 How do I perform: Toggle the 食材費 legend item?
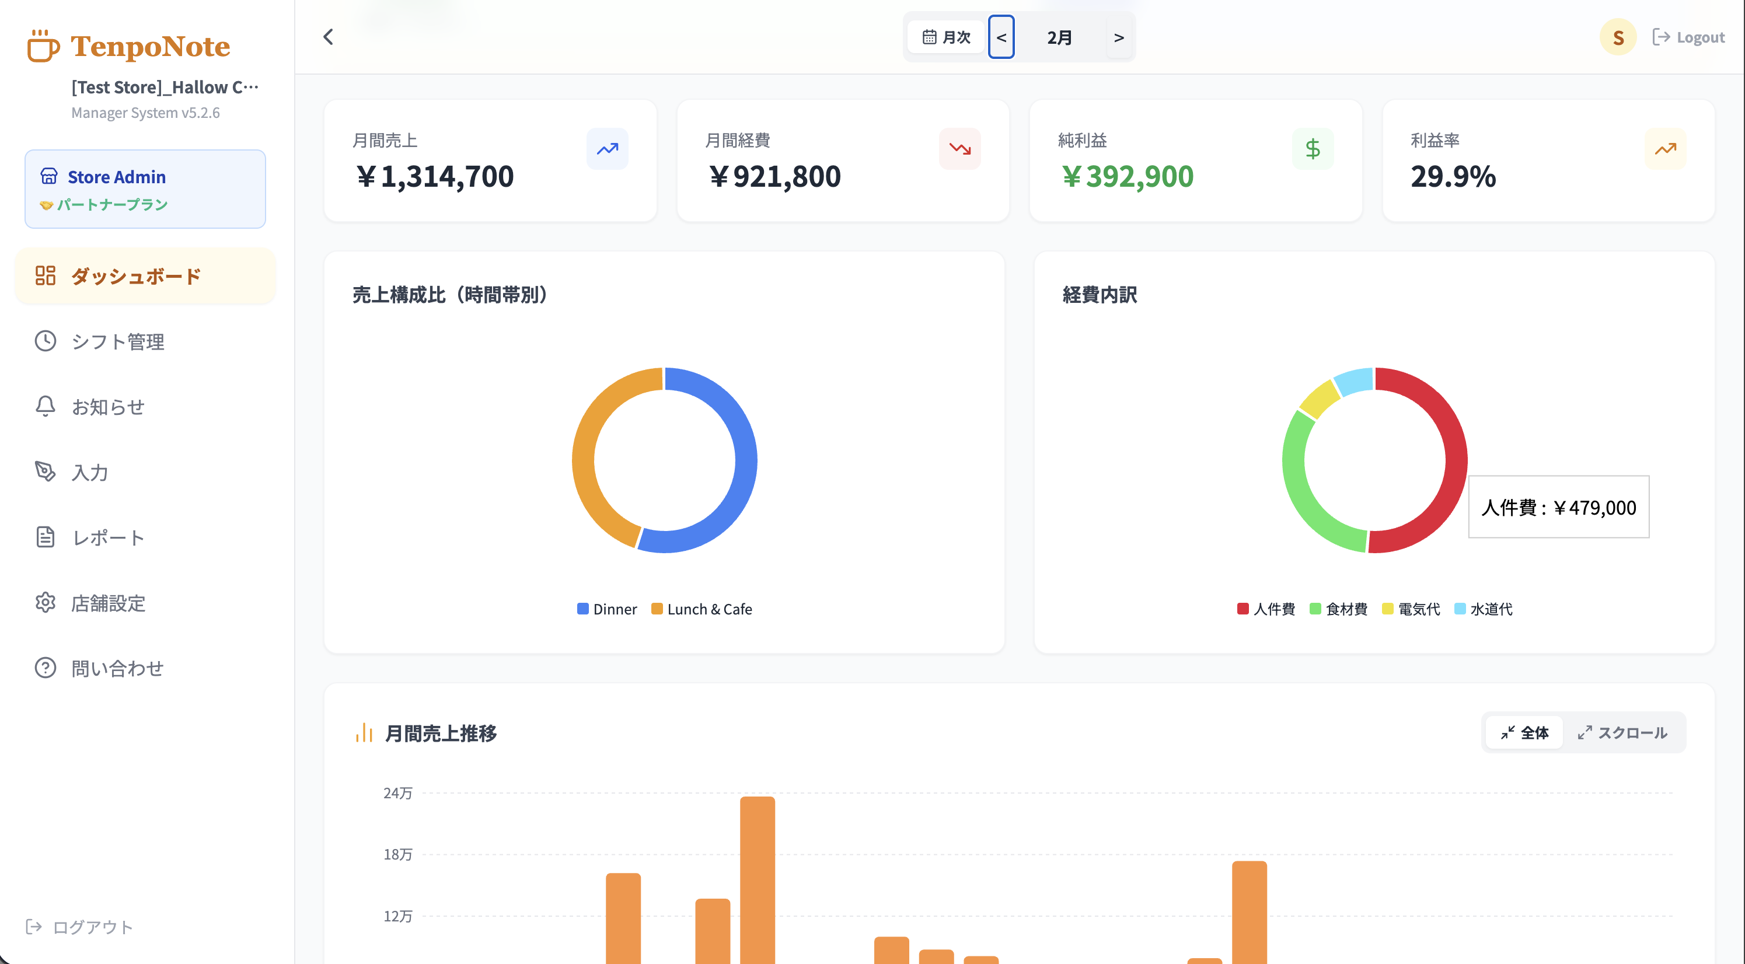pos(1339,609)
